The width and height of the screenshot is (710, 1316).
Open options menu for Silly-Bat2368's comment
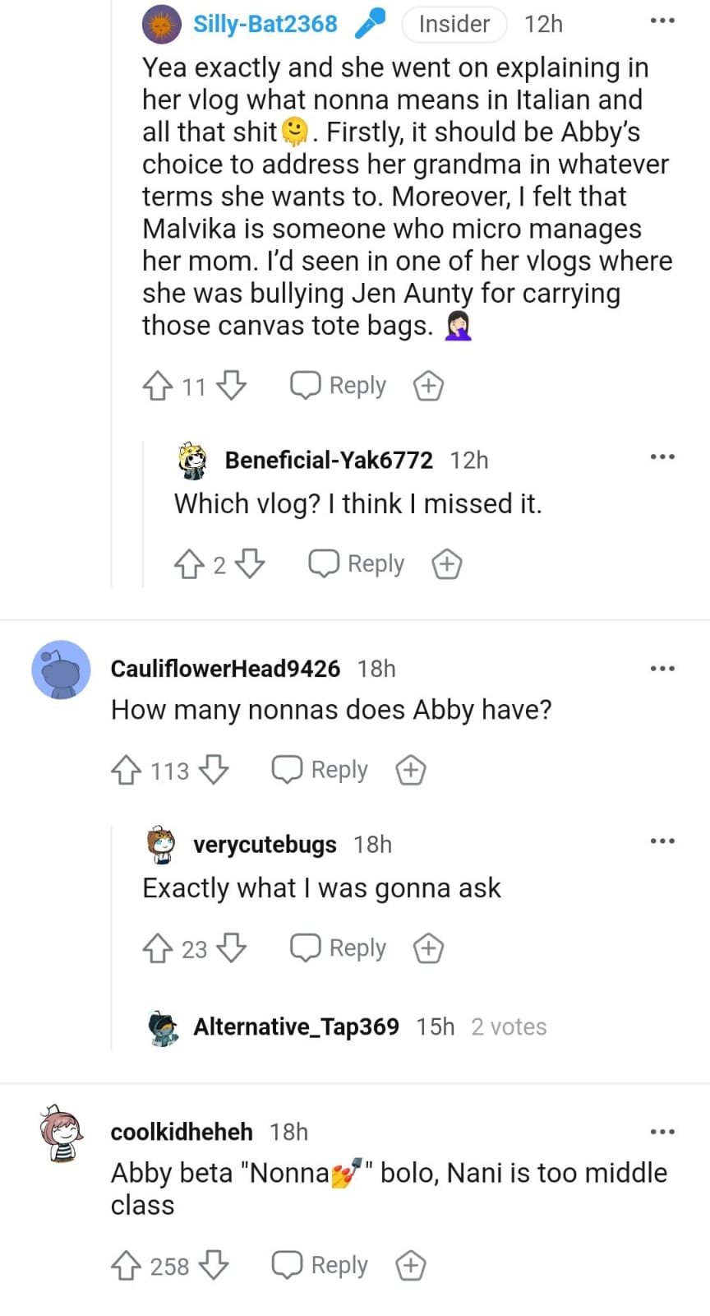pyautogui.click(x=662, y=21)
